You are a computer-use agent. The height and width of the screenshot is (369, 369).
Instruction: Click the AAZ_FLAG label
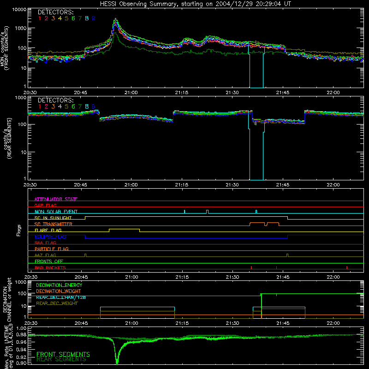[x=45, y=255]
